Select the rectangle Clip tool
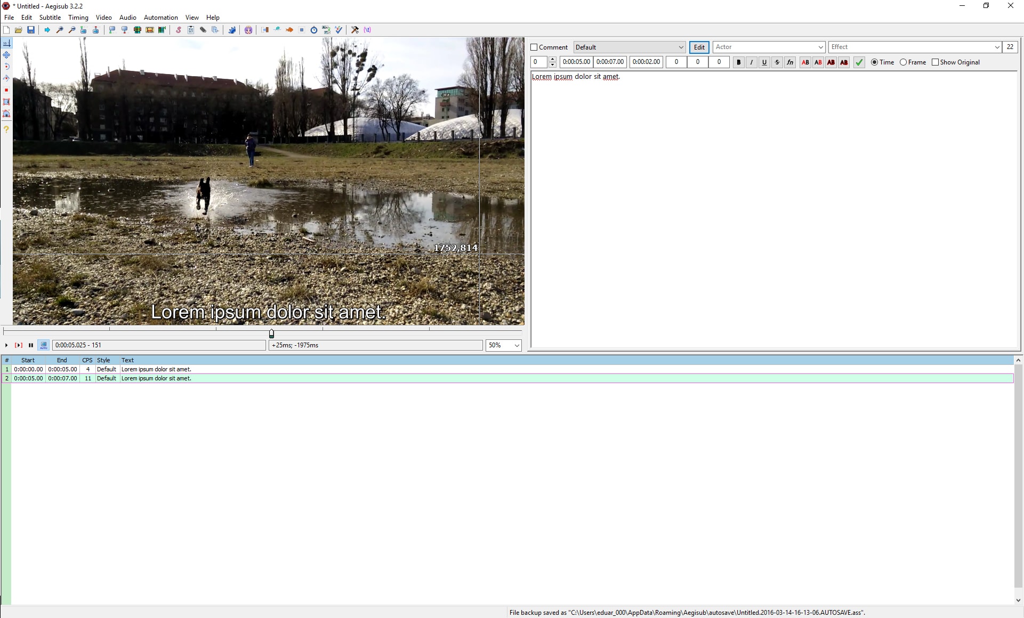Viewport: 1024px width, 618px height. click(x=6, y=102)
